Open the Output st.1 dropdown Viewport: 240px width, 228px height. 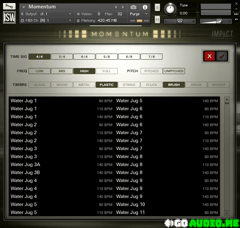(x=46, y=14)
